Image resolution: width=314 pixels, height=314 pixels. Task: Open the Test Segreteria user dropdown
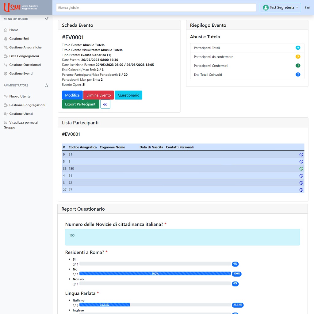coord(280,8)
